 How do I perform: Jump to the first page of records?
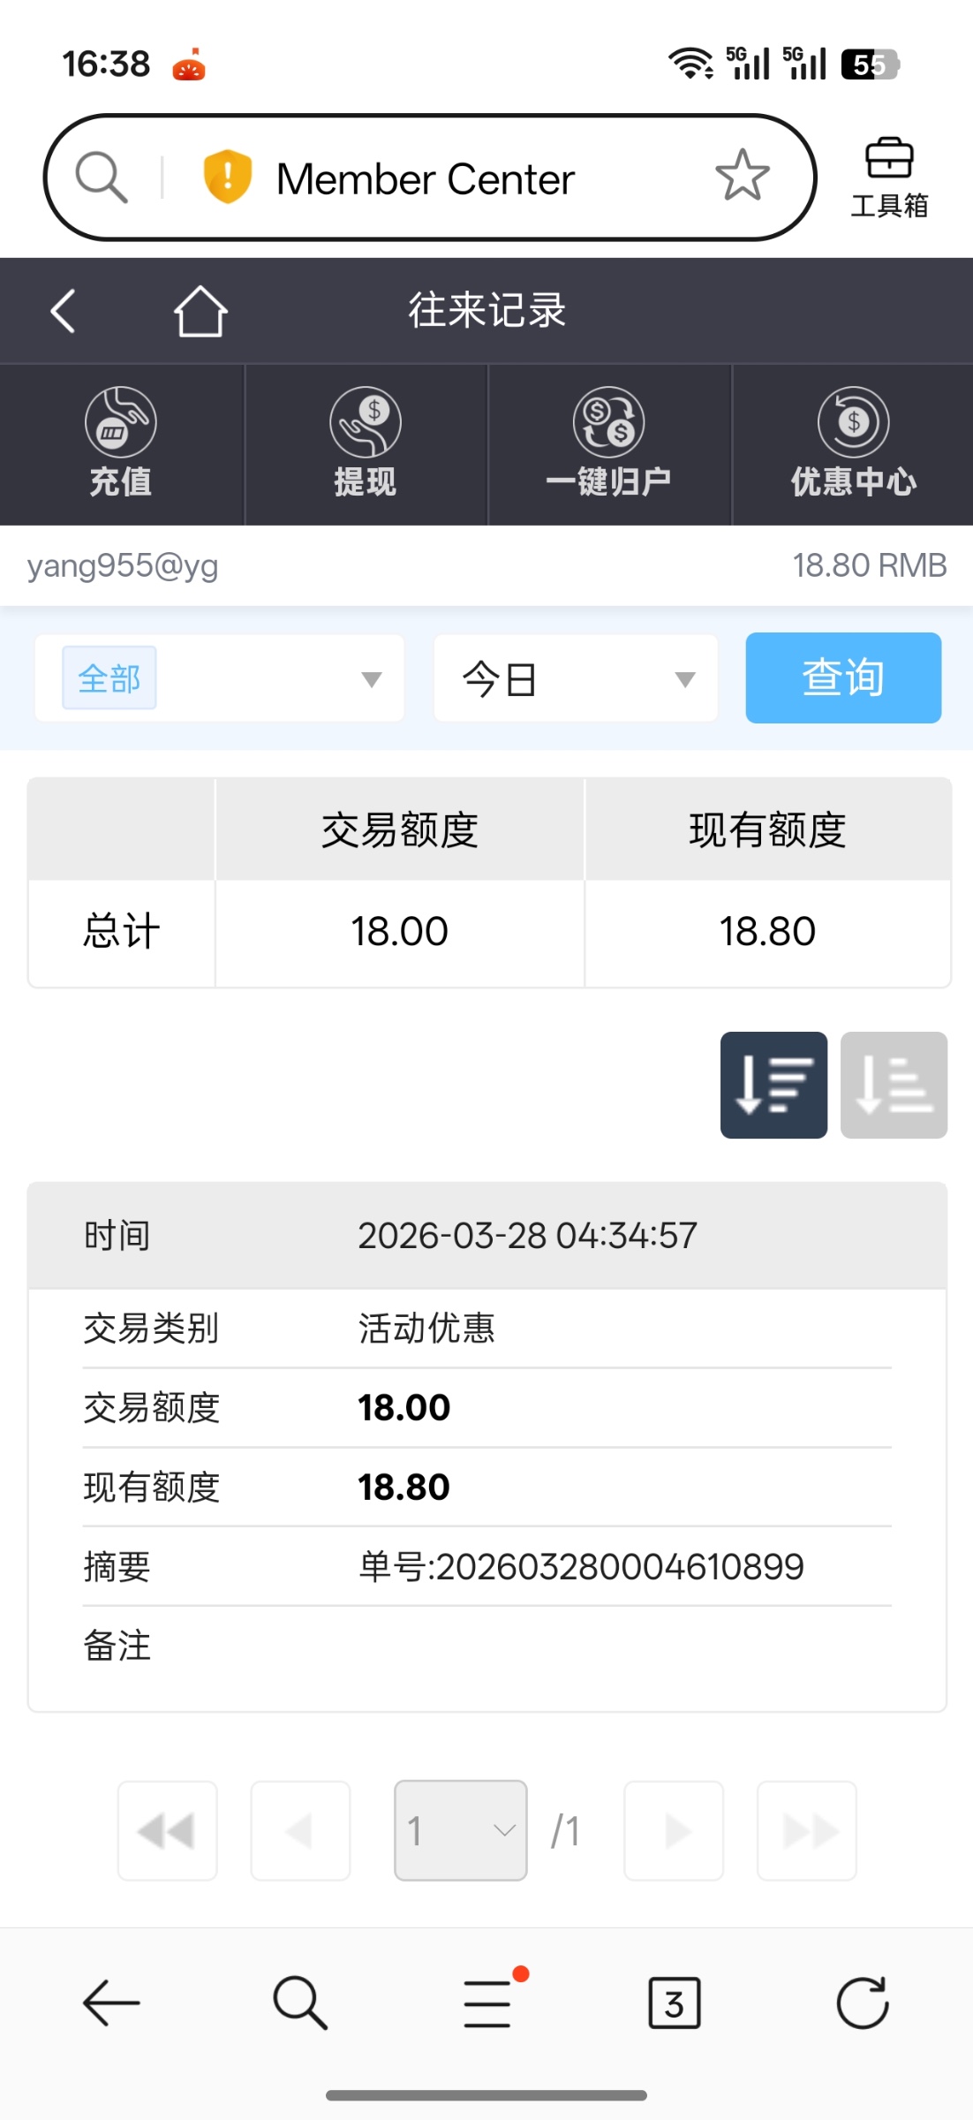click(x=167, y=1830)
